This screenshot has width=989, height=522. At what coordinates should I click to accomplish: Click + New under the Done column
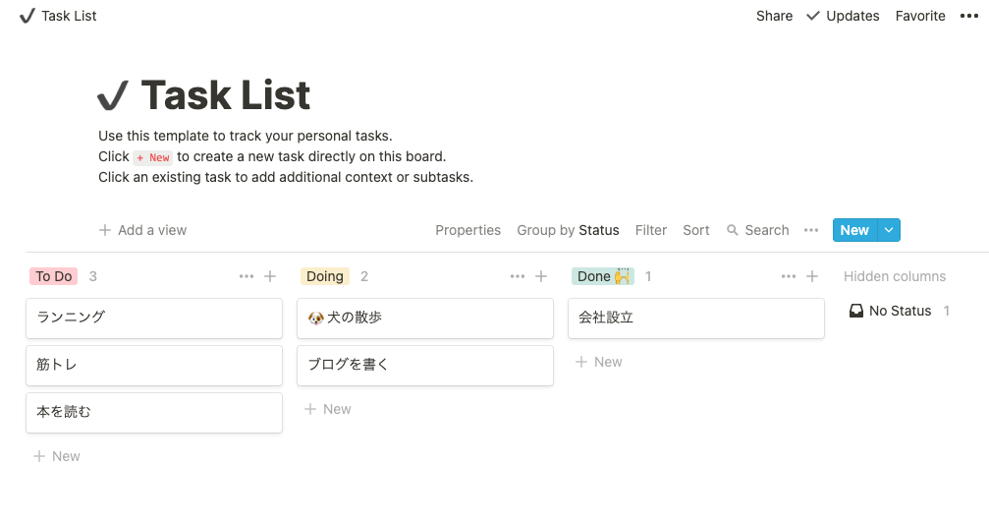(x=598, y=362)
